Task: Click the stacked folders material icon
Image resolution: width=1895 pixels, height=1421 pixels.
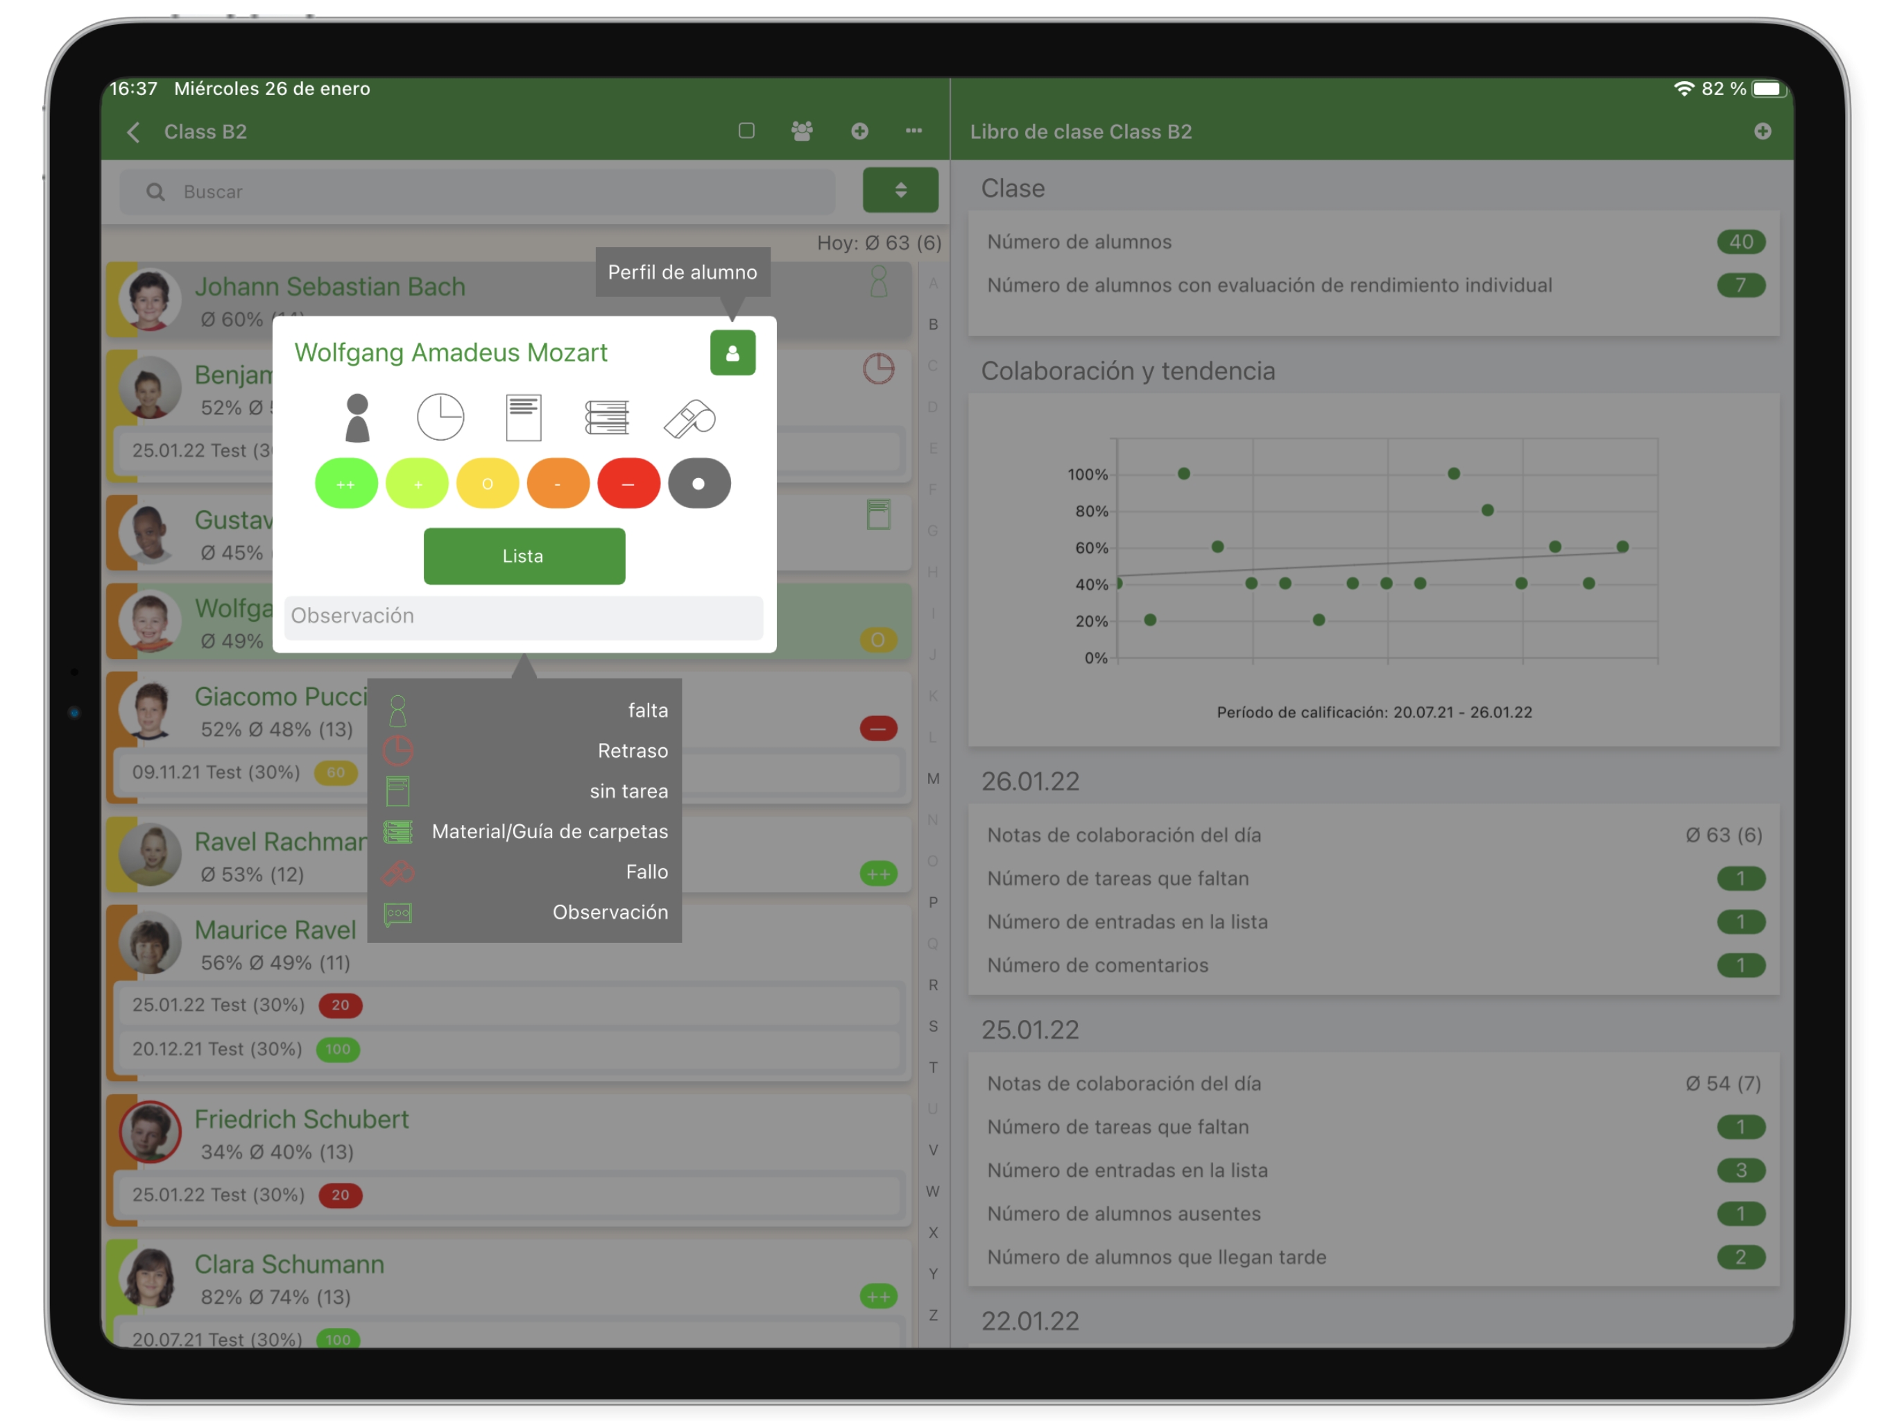Action: (606, 418)
